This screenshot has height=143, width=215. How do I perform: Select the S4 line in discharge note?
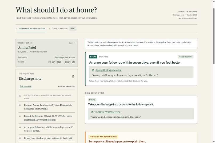point(47,129)
